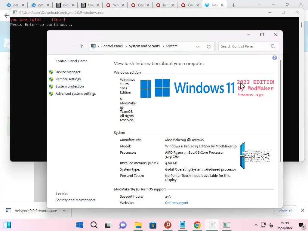This screenshot has width=308, height=231.
Task: Open muted volume tray icon
Action: pyautogui.click(x=271, y=225)
